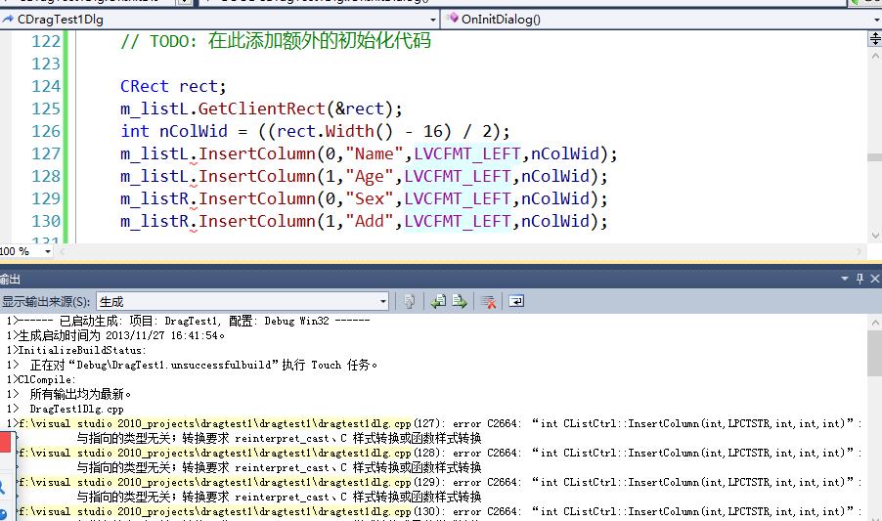Click the error C2664 line for dragtest1dlg.cpp(130)
882x521 pixels.
439,511
